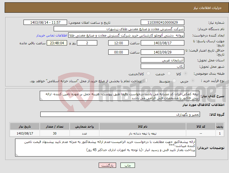Click the row number cell 1
Screen dimensions: 229x173
(x=220, y=133)
